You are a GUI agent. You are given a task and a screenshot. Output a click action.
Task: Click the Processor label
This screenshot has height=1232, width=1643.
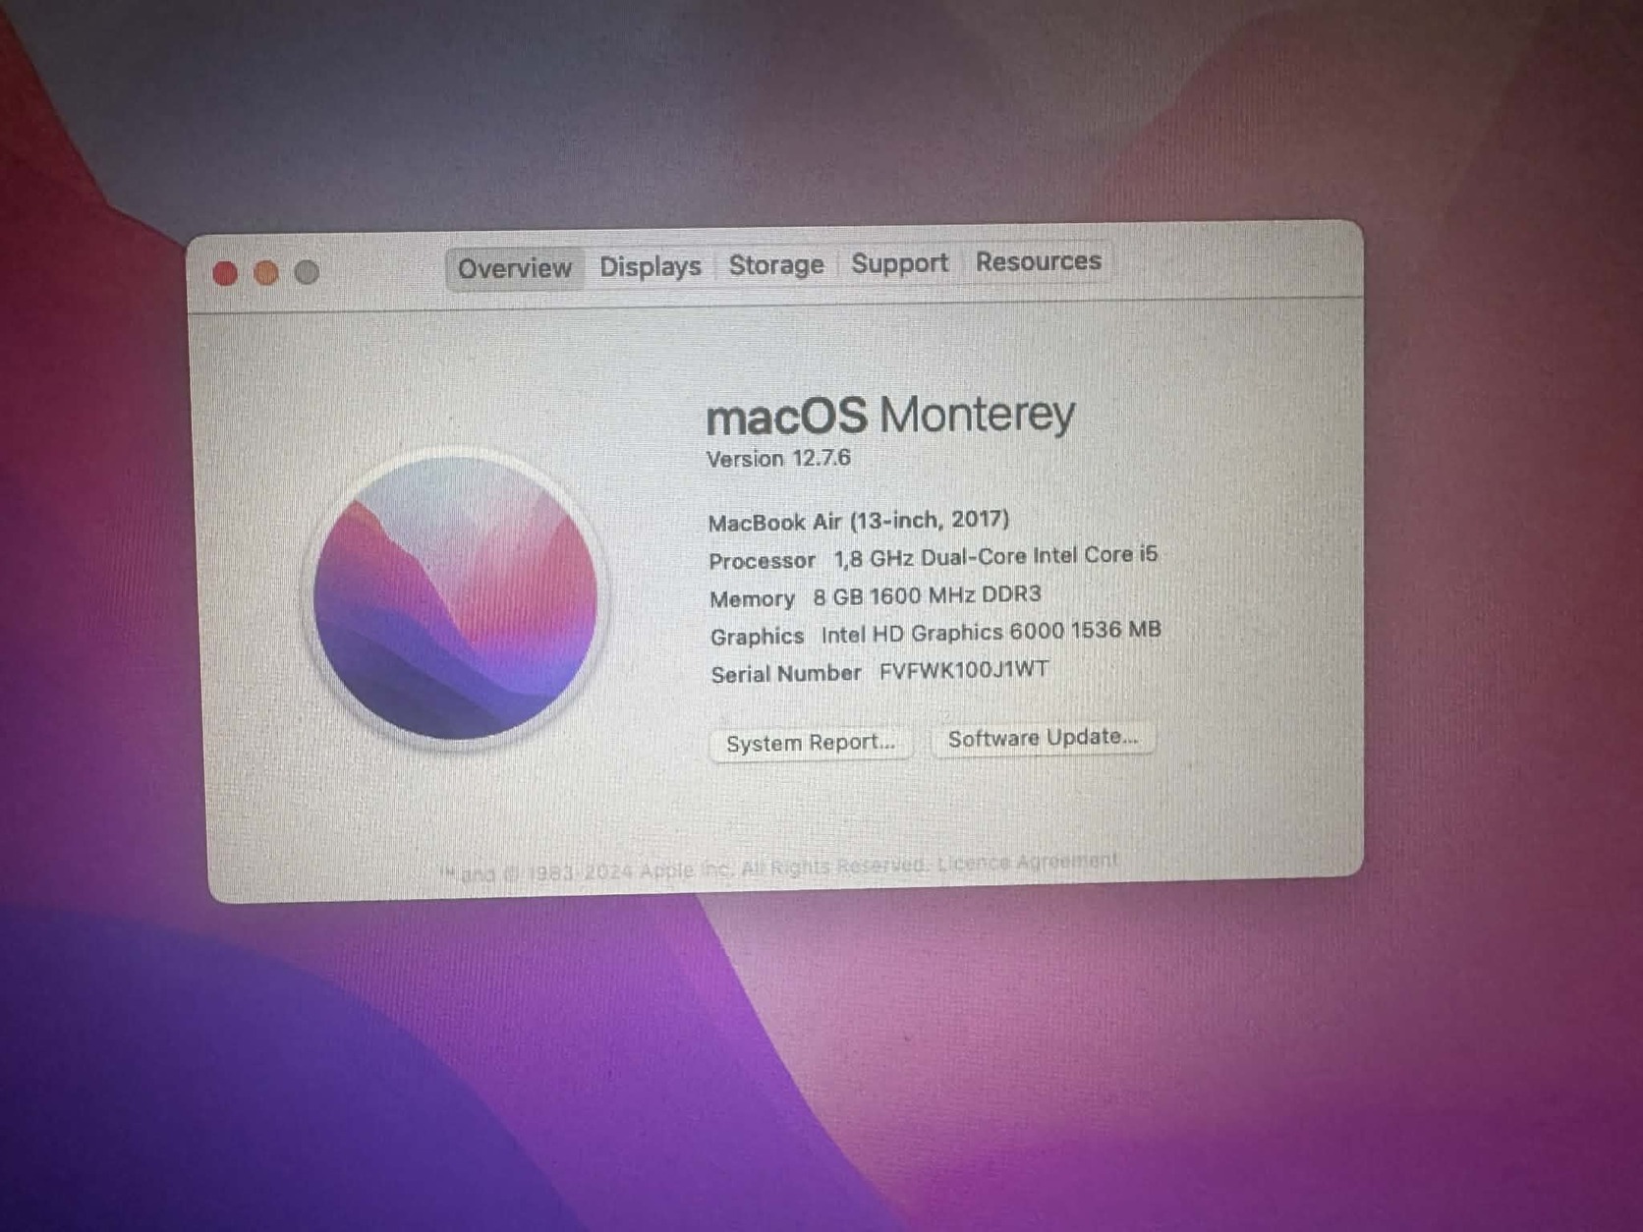[x=763, y=561]
